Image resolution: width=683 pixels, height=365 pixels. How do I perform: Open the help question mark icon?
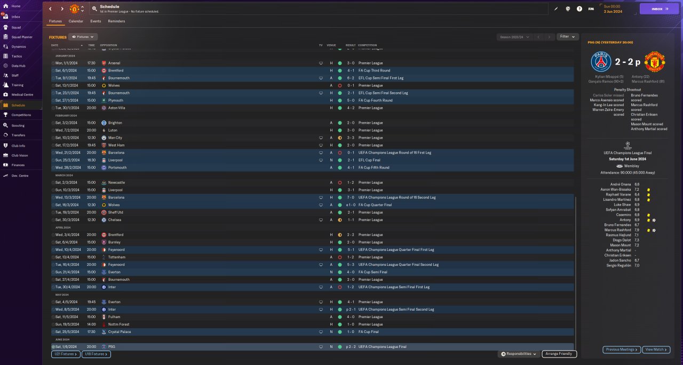(x=579, y=9)
